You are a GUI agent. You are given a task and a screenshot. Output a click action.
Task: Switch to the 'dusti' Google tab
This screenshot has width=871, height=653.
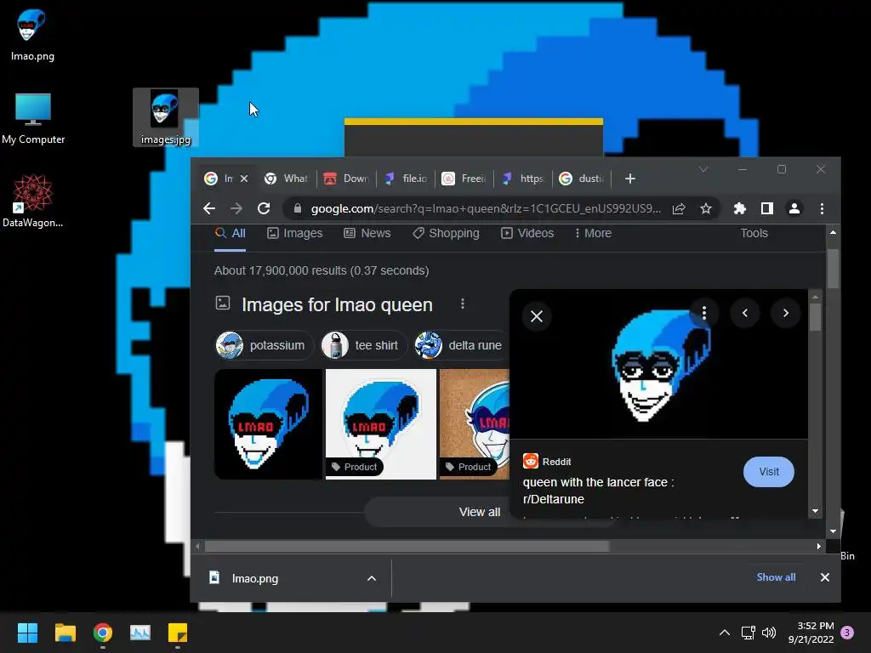[582, 179]
